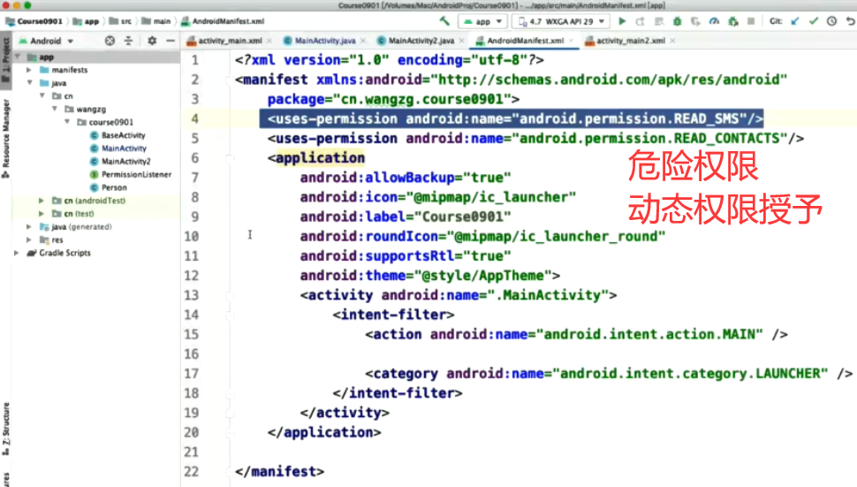Click AndroidManifest.xml in the breadcrumb

(223, 21)
